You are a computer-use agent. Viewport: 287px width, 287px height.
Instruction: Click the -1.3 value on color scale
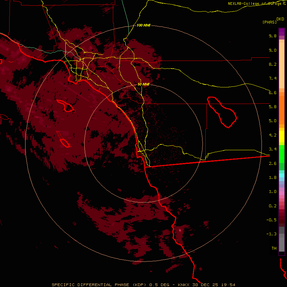pyautogui.click(x=271, y=234)
